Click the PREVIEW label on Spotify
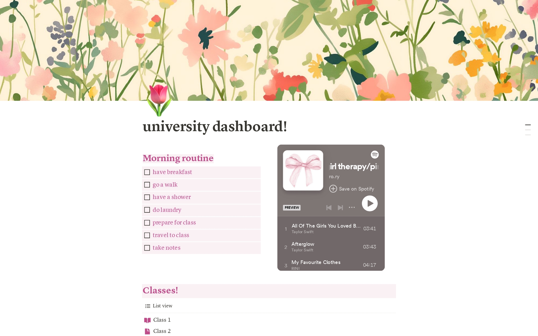The width and height of the screenshot is (538, 336). (292, 207)
